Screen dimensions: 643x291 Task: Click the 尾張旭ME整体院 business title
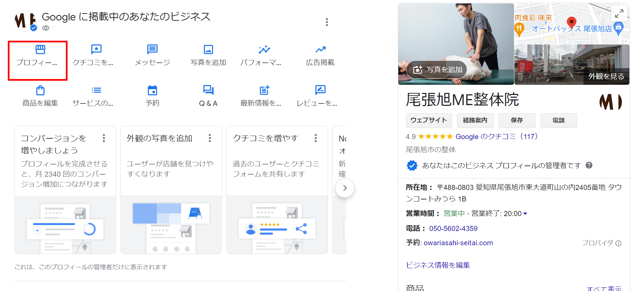[462, 100]
